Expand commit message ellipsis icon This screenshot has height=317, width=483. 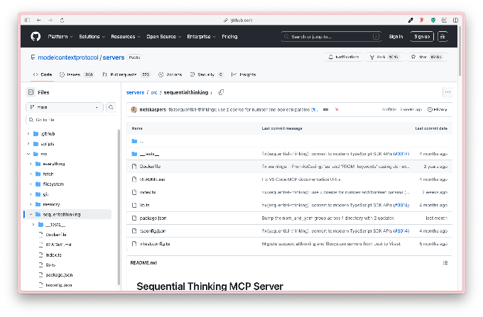tap(325, 109)
